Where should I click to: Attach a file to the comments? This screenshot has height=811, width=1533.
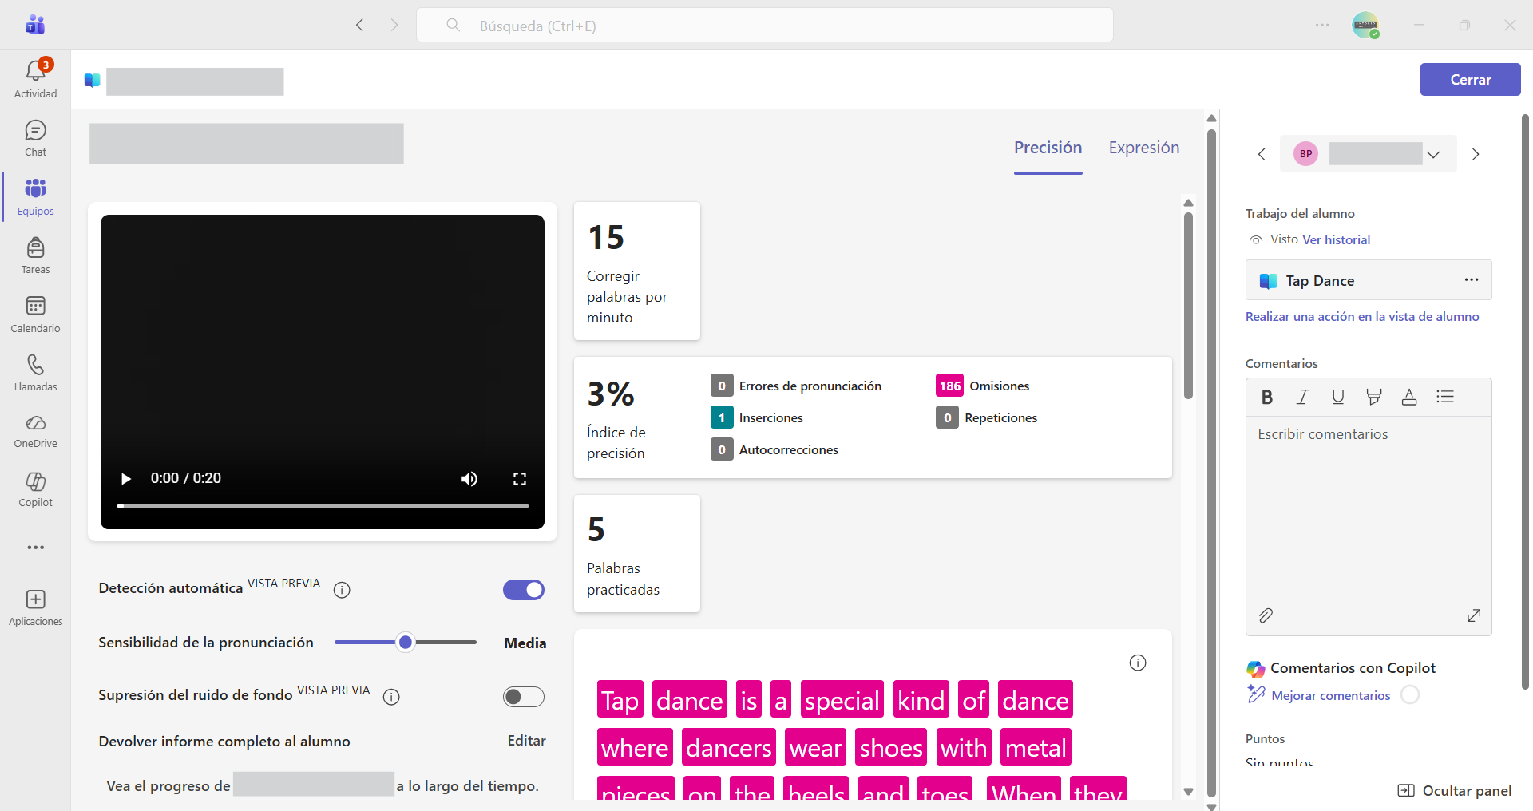click(1266, 615)
